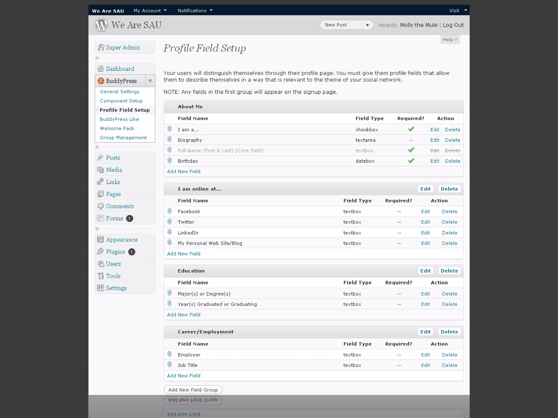
Task: Click the Links chain icon
Action: (100, 182)
